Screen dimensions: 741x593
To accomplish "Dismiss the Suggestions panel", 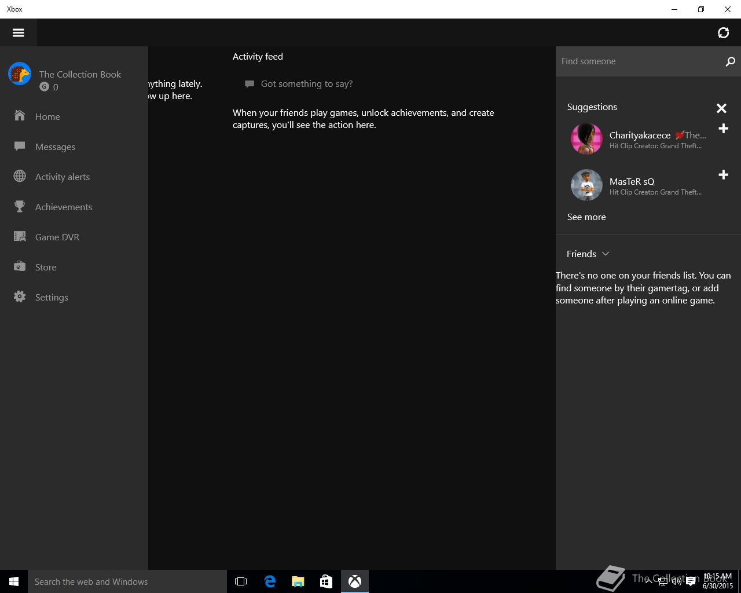I will 721,108.
